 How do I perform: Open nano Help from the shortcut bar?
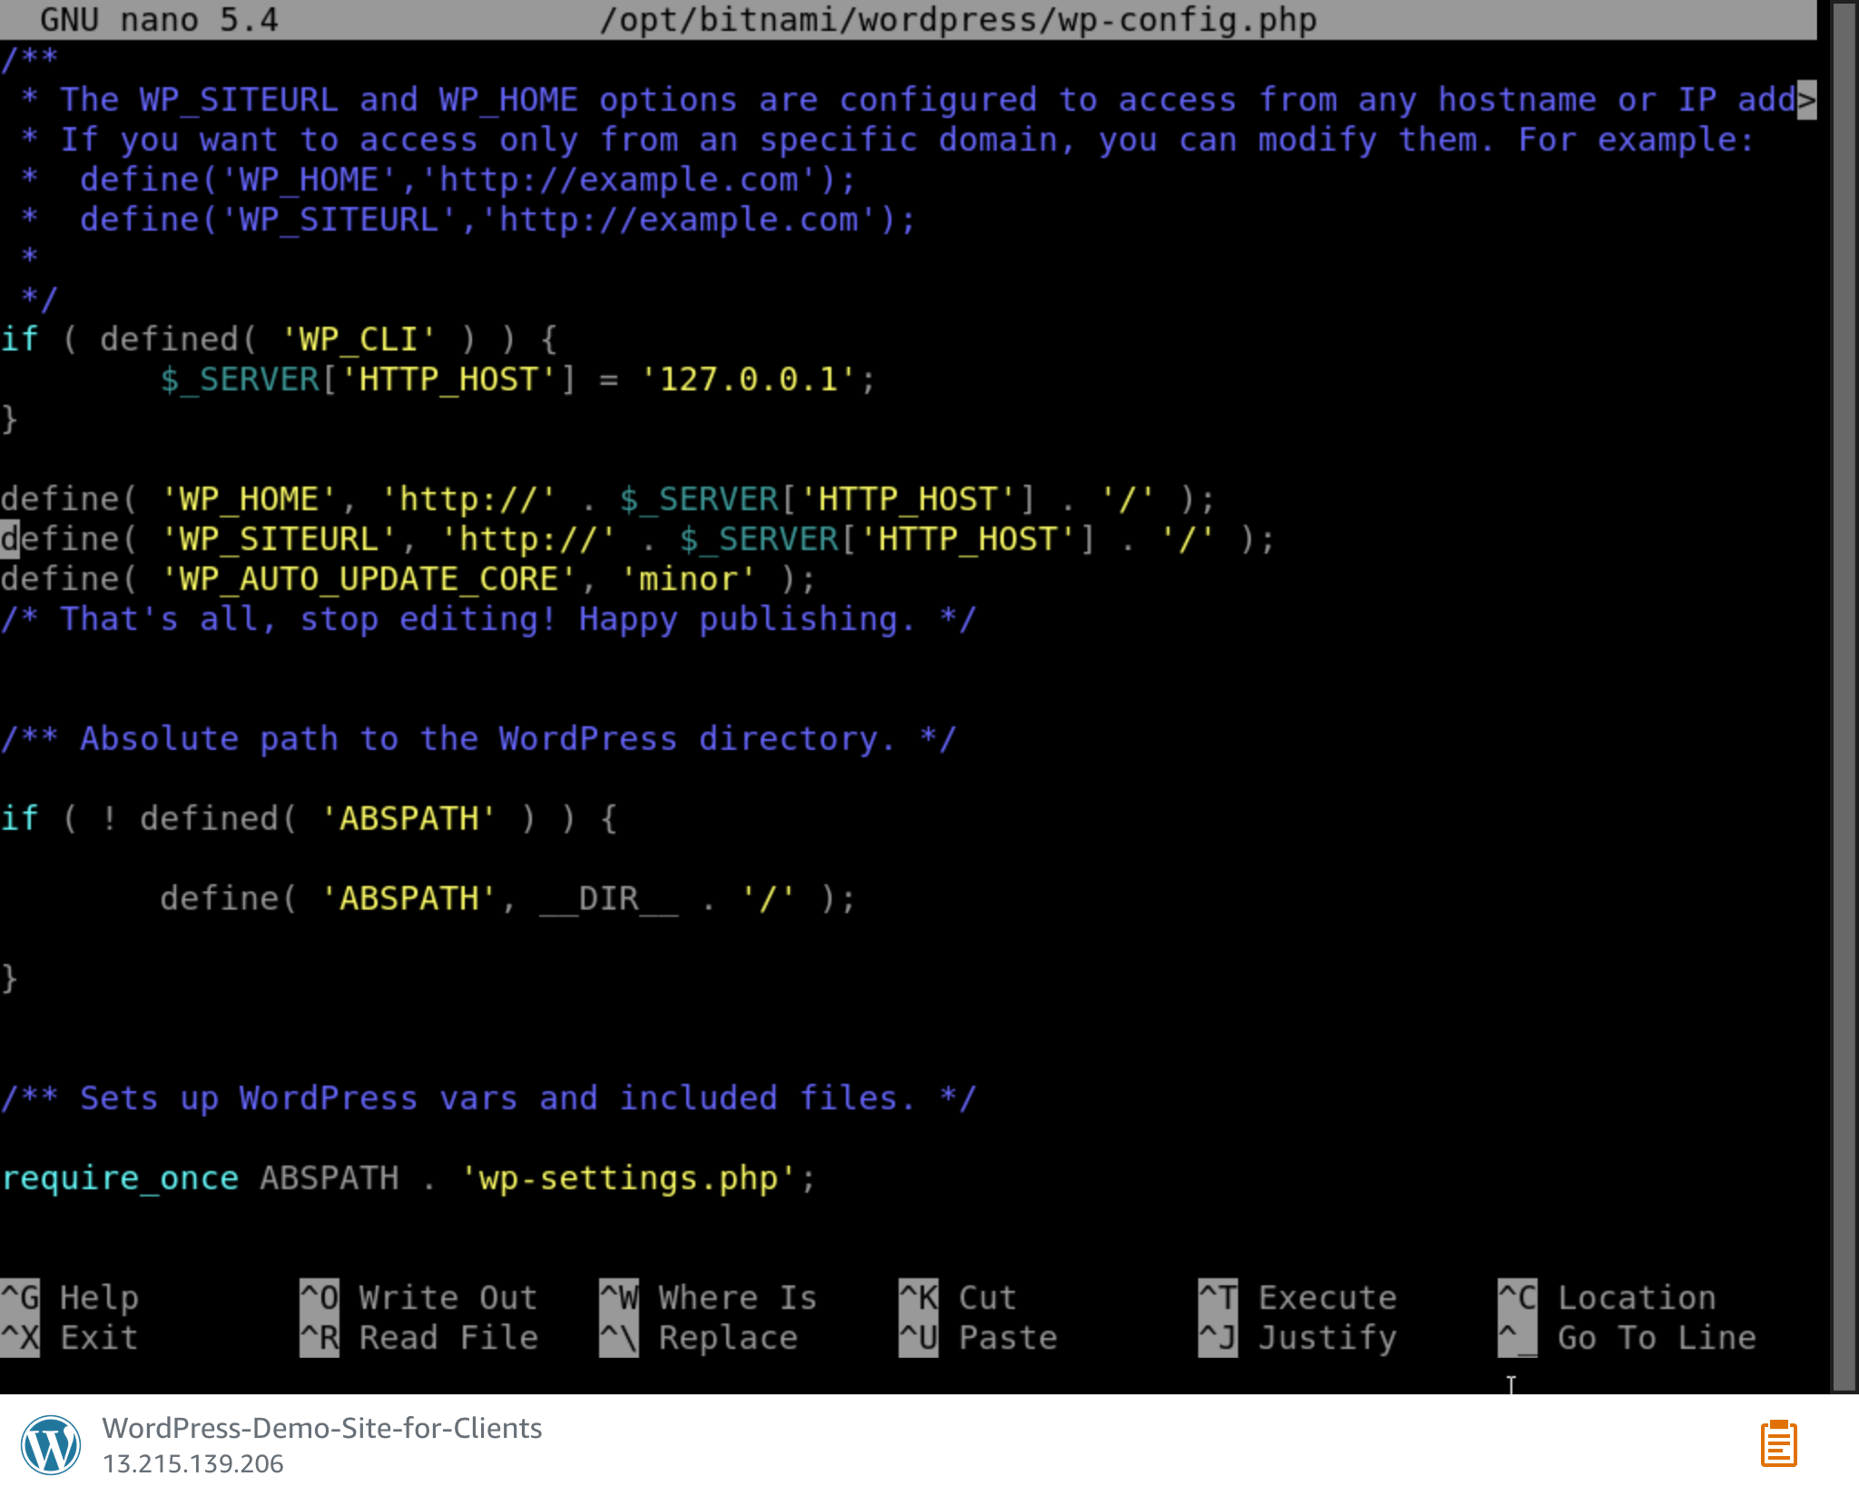(x=100, y=1297)
